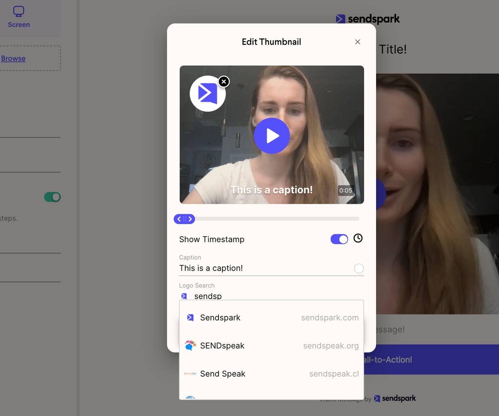This screenshot has height=416, width=499.
Task: Click the Sendspark favicon in the suggestions list
Action: [190, 318]
